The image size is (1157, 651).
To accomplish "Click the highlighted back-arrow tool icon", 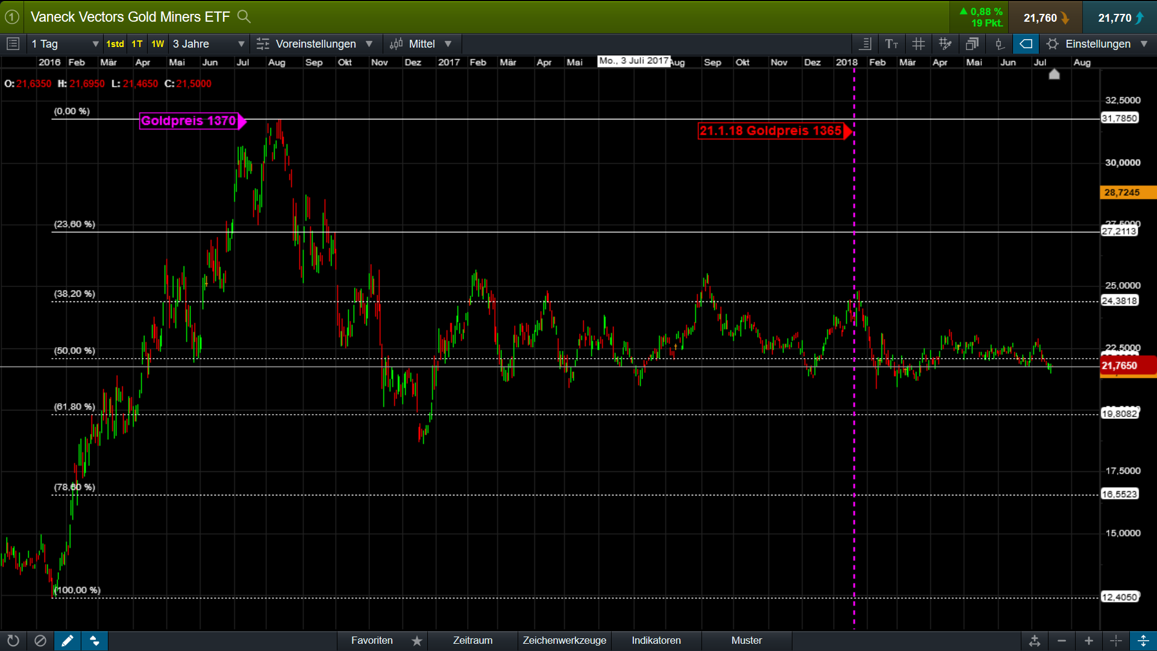I will tap(1026, 43).
